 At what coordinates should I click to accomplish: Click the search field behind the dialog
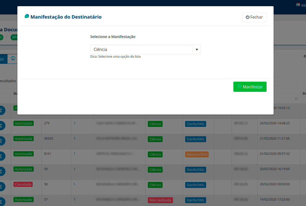[x=285, y=81]
